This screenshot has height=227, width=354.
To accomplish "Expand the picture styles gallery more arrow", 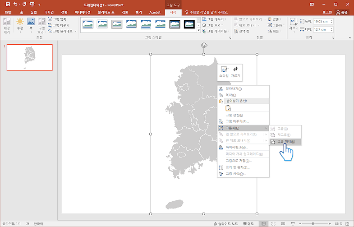I will (199, 31).
